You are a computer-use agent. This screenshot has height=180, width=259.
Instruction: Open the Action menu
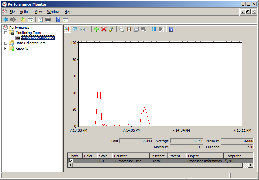click(x=25, y=12)
